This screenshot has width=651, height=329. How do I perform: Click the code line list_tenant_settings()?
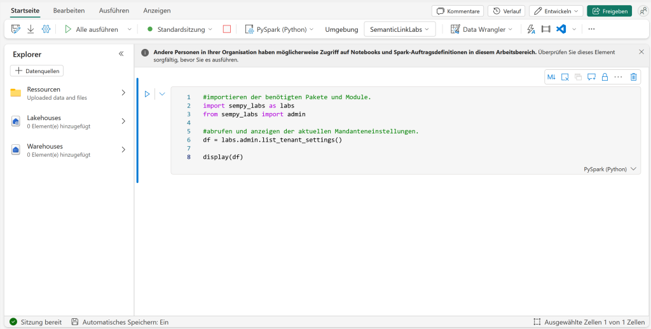click(272, 140)
